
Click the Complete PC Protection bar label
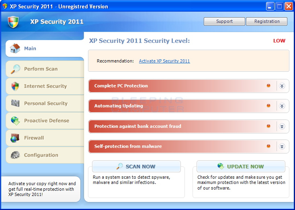pos(121,86)
